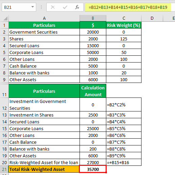This screenshot has width=175, height=175.
Task: Select the Corporate Loans amount 50000 cell
Action: point(93,52)
